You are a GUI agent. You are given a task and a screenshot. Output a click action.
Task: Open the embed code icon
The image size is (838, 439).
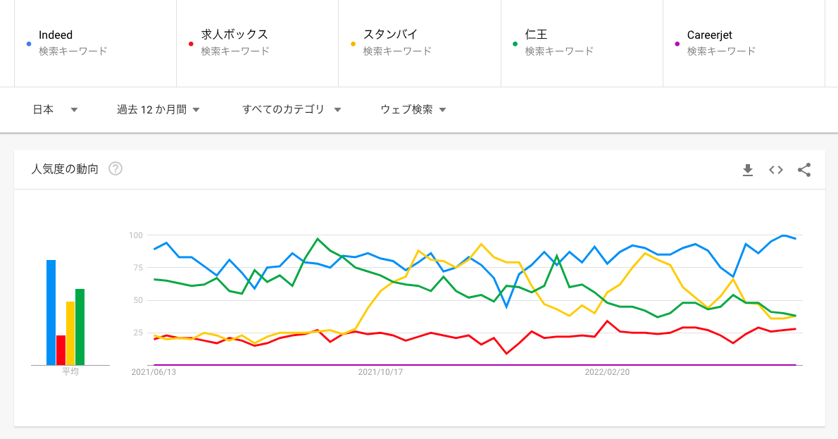pos(776,170)
